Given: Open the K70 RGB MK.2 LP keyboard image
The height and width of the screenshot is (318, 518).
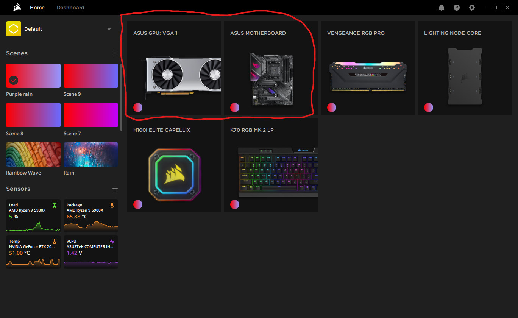Looking at the screenshot, I should coord(278,172).
